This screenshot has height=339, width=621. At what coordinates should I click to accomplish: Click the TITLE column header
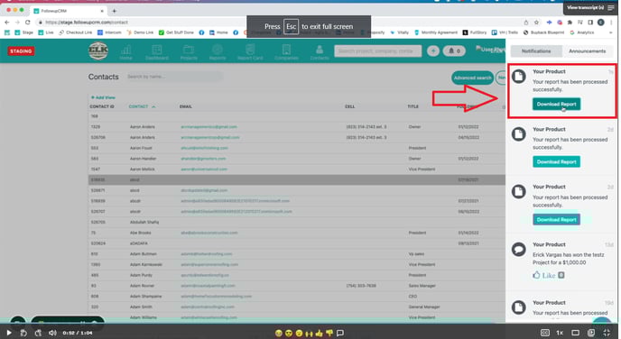pyautogui.click(x=412, y=106)
